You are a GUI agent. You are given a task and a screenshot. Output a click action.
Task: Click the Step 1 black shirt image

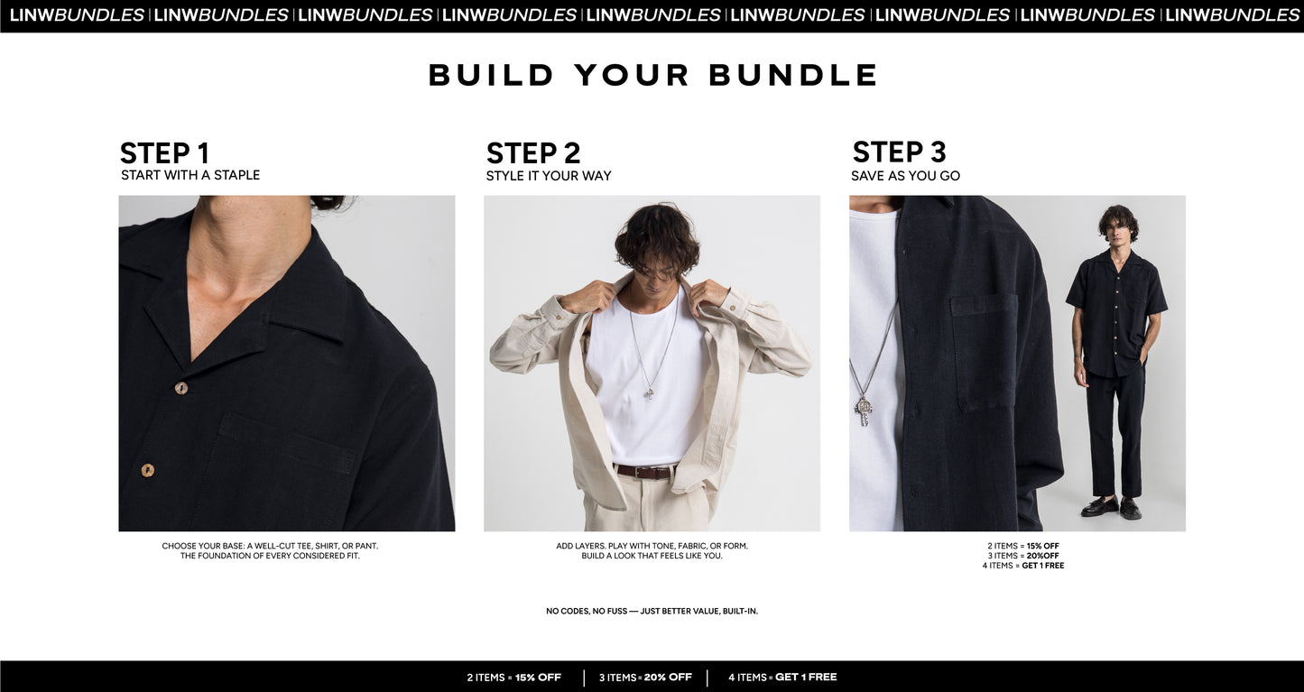click(286, 363)
